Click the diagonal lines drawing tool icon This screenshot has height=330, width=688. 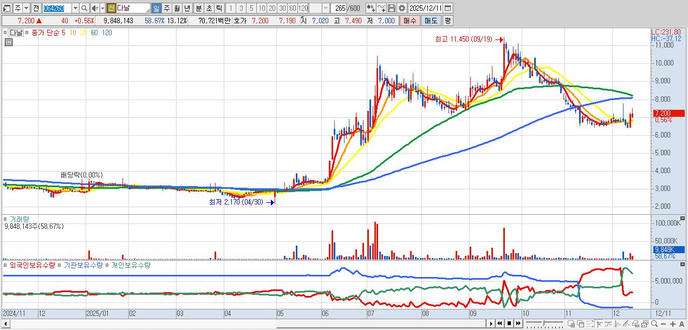coord(627,324)
